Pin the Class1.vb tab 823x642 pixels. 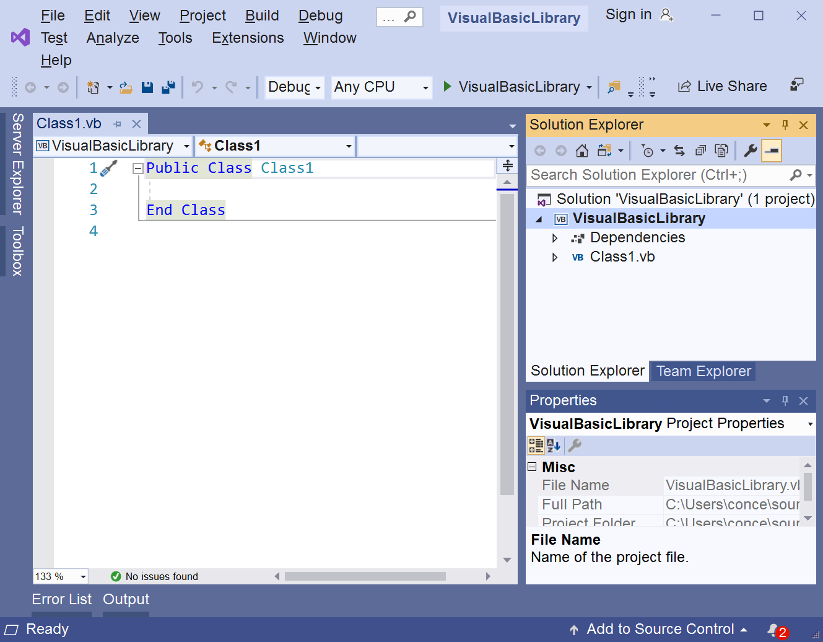[x=117, y=124]
